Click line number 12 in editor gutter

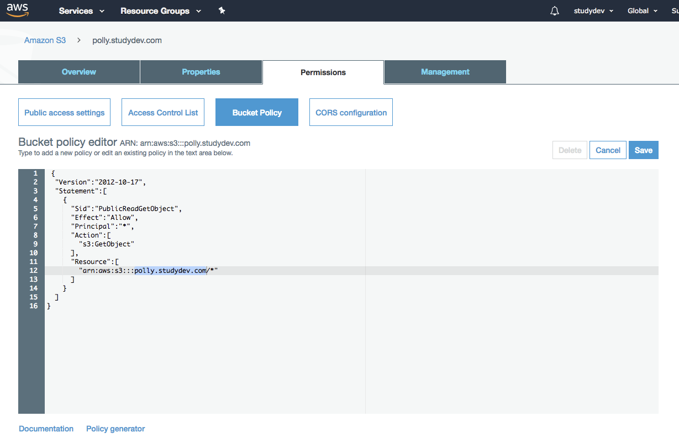(34, 271)
